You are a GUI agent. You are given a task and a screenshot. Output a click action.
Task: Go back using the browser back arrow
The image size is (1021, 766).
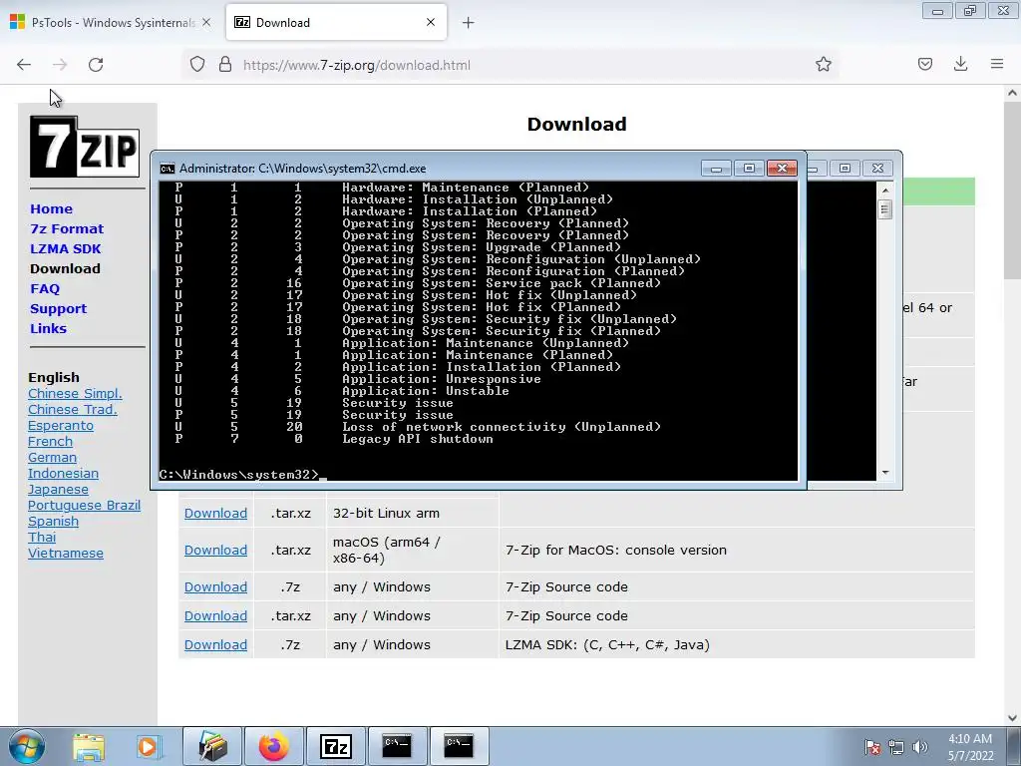pos(24,65)
